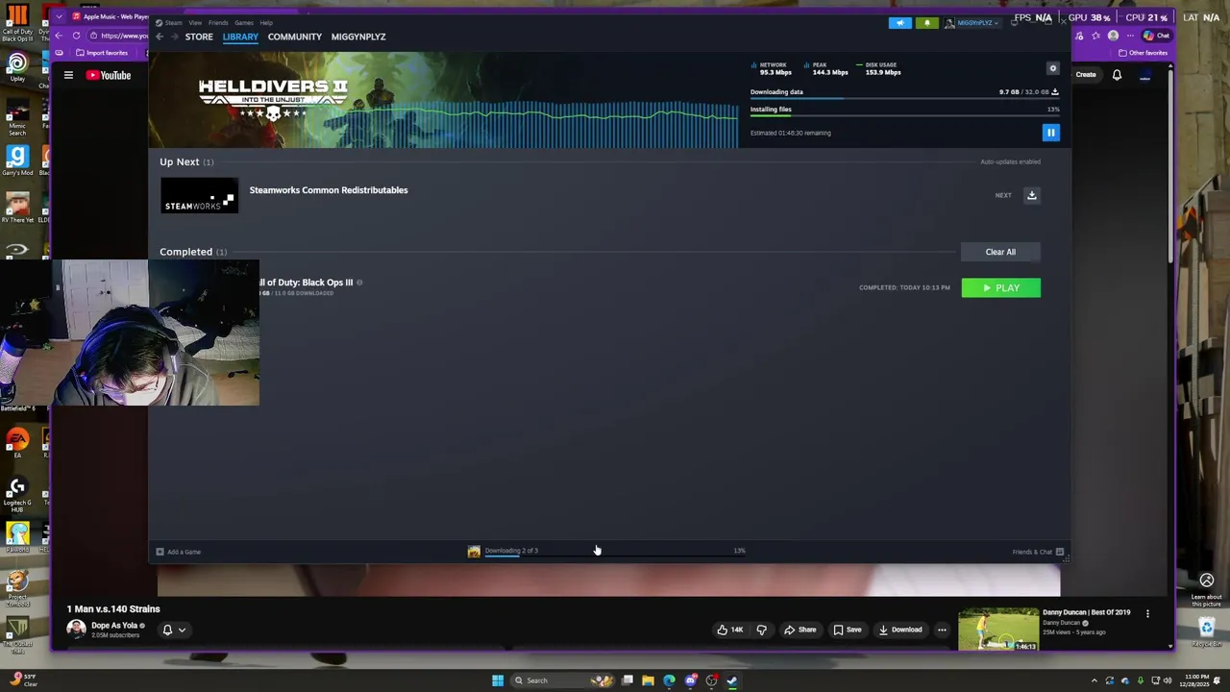1230x692 pixels.
Task: Open browser Copilot Chat button
Action: [x=1157, y=36]
